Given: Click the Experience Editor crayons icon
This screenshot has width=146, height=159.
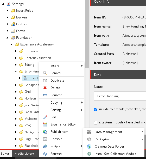Looking at the screenshot, I should [45, 124].
